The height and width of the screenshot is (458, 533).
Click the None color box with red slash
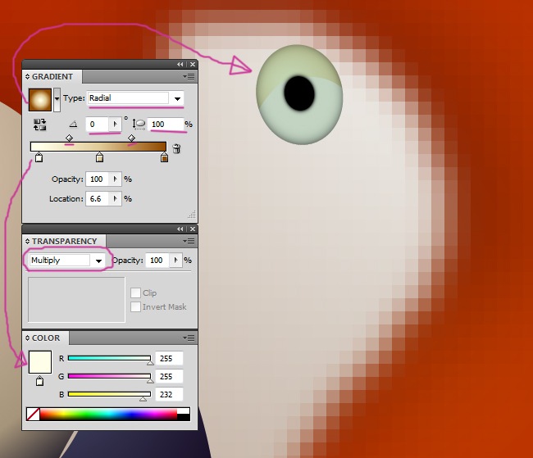pyautogui.click(x=33, y=415)
